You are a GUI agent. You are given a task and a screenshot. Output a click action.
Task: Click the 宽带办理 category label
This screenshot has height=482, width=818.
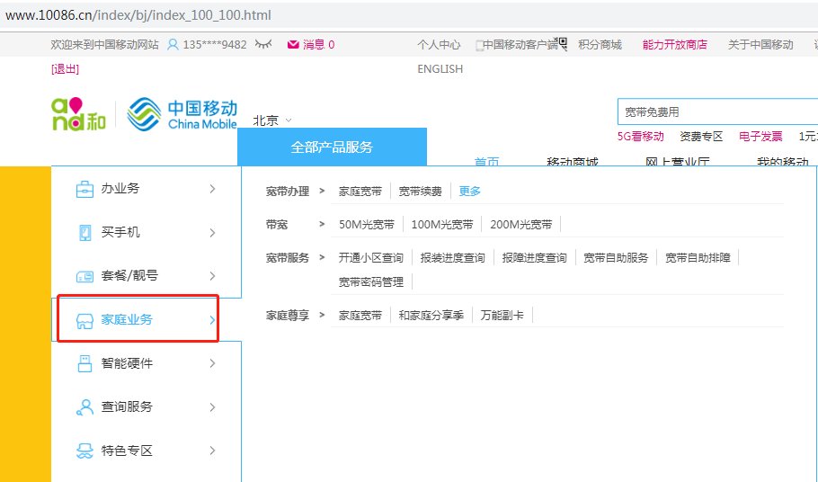288,192
